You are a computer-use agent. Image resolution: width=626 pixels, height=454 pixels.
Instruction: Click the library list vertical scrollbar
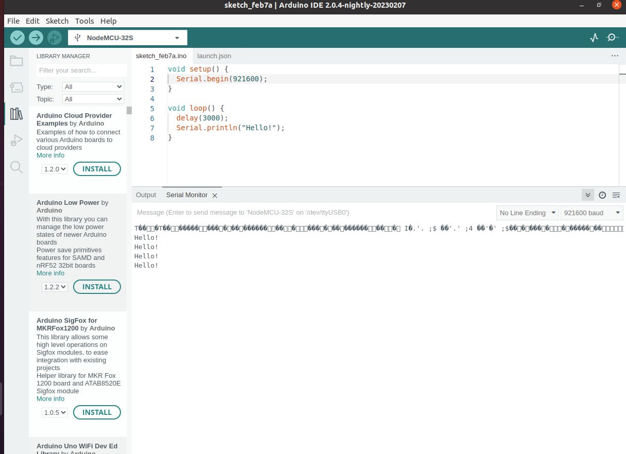coord(129,110)
